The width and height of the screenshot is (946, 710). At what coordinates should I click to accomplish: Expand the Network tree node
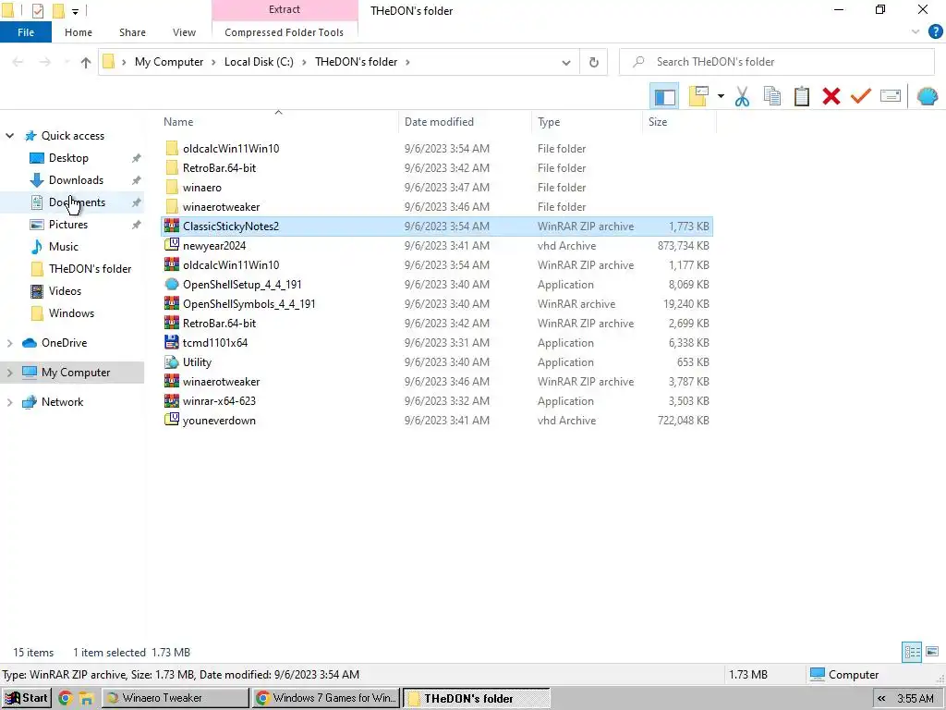click(x=9, y=402)
